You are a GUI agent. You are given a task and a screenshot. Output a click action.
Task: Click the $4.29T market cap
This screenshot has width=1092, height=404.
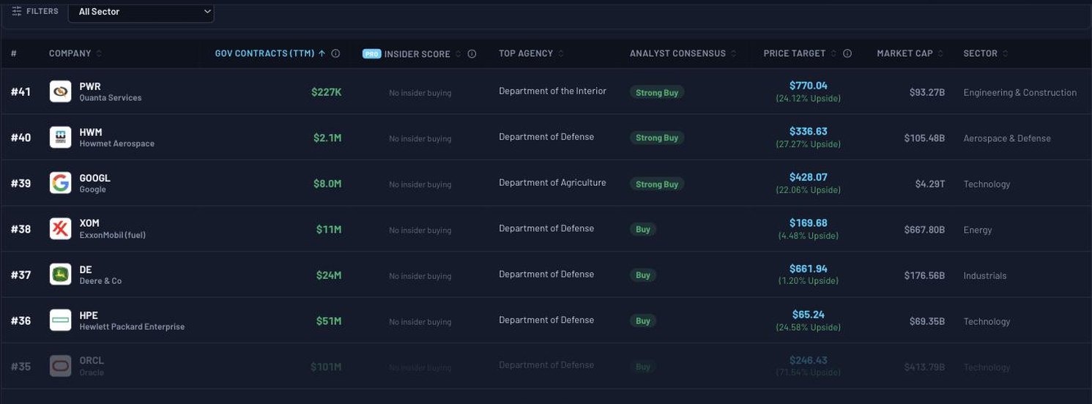pyautogui.click(x=930, y=184)
